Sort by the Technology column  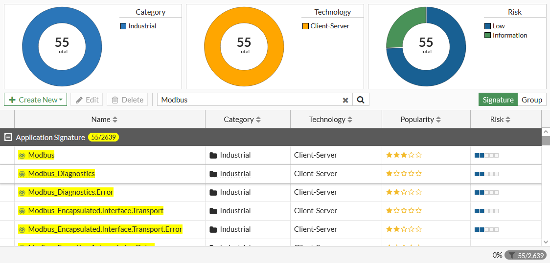330,120
